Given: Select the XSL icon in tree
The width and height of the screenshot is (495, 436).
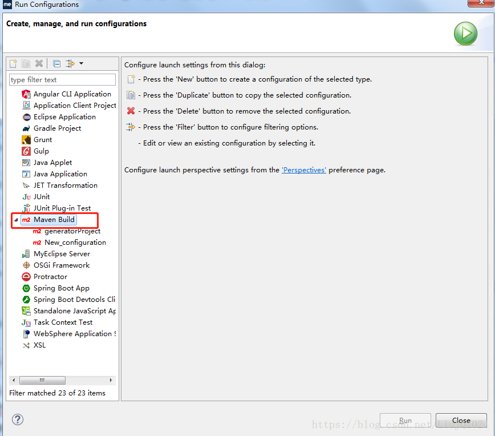Looking at the screenshot, I should click(26, 345).
